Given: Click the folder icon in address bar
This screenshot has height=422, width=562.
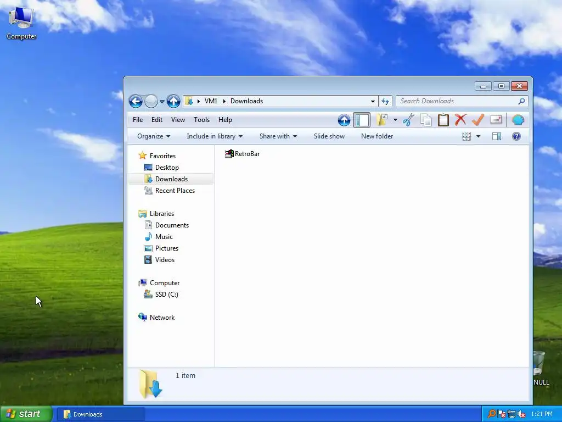Looking at the screenshot, I should tap(189, 101).
